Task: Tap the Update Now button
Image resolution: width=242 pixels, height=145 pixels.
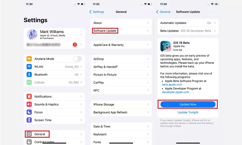Action: [x=188, y=104]
